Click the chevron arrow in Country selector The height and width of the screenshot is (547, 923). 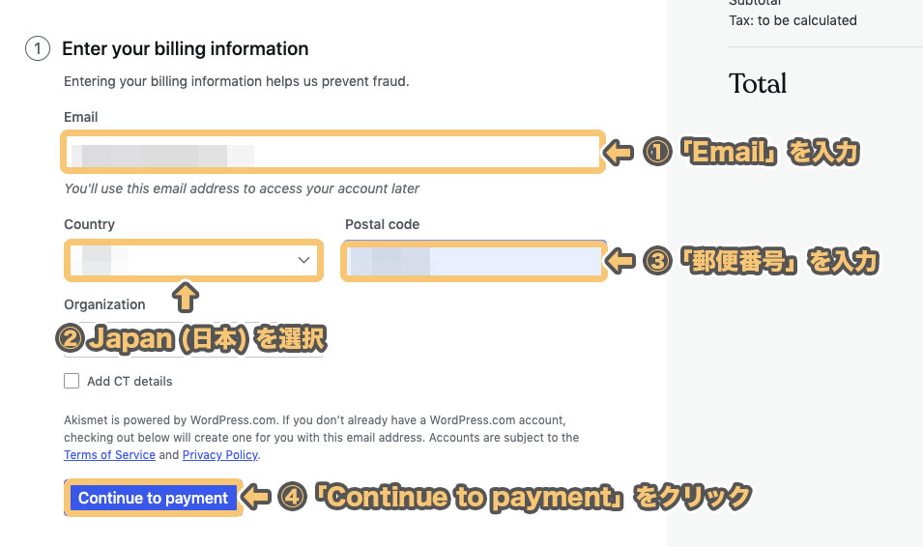click(304, 260)
